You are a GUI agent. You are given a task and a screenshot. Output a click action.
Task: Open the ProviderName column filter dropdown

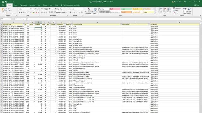pos(121,24)
